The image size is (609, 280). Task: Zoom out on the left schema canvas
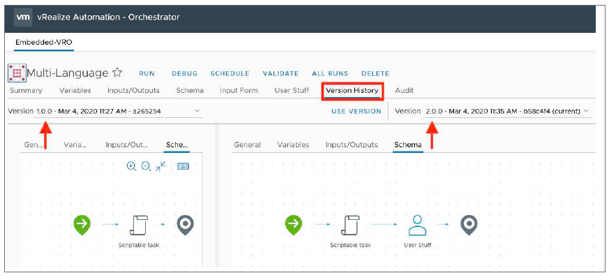point(146,166)
